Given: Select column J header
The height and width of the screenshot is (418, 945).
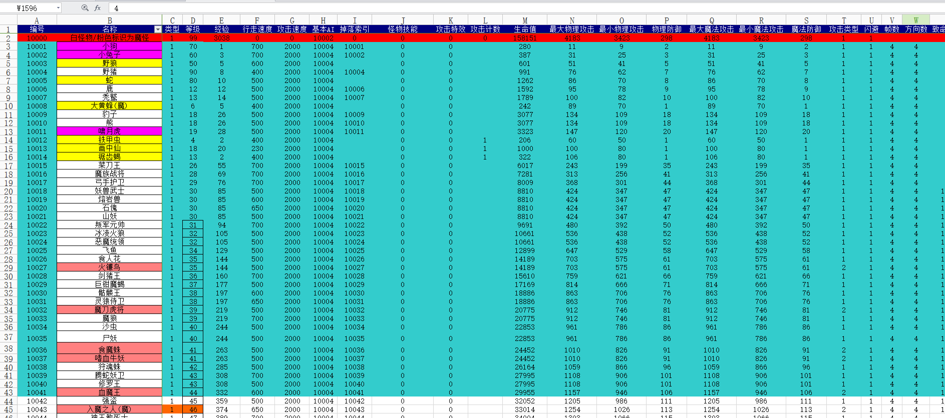Looking at the screenshot, I should pyautogui.click(x=403, y=20).
